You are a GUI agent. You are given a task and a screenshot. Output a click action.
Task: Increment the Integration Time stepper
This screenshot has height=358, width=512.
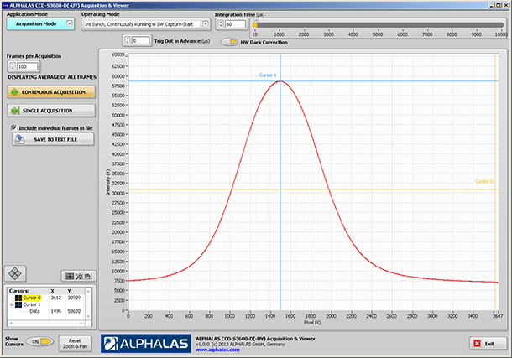coord(220,21)
